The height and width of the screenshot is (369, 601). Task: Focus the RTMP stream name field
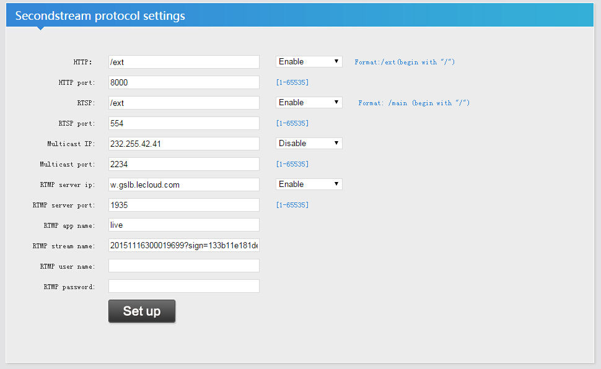pyautogui.click(x=183, y=246)
